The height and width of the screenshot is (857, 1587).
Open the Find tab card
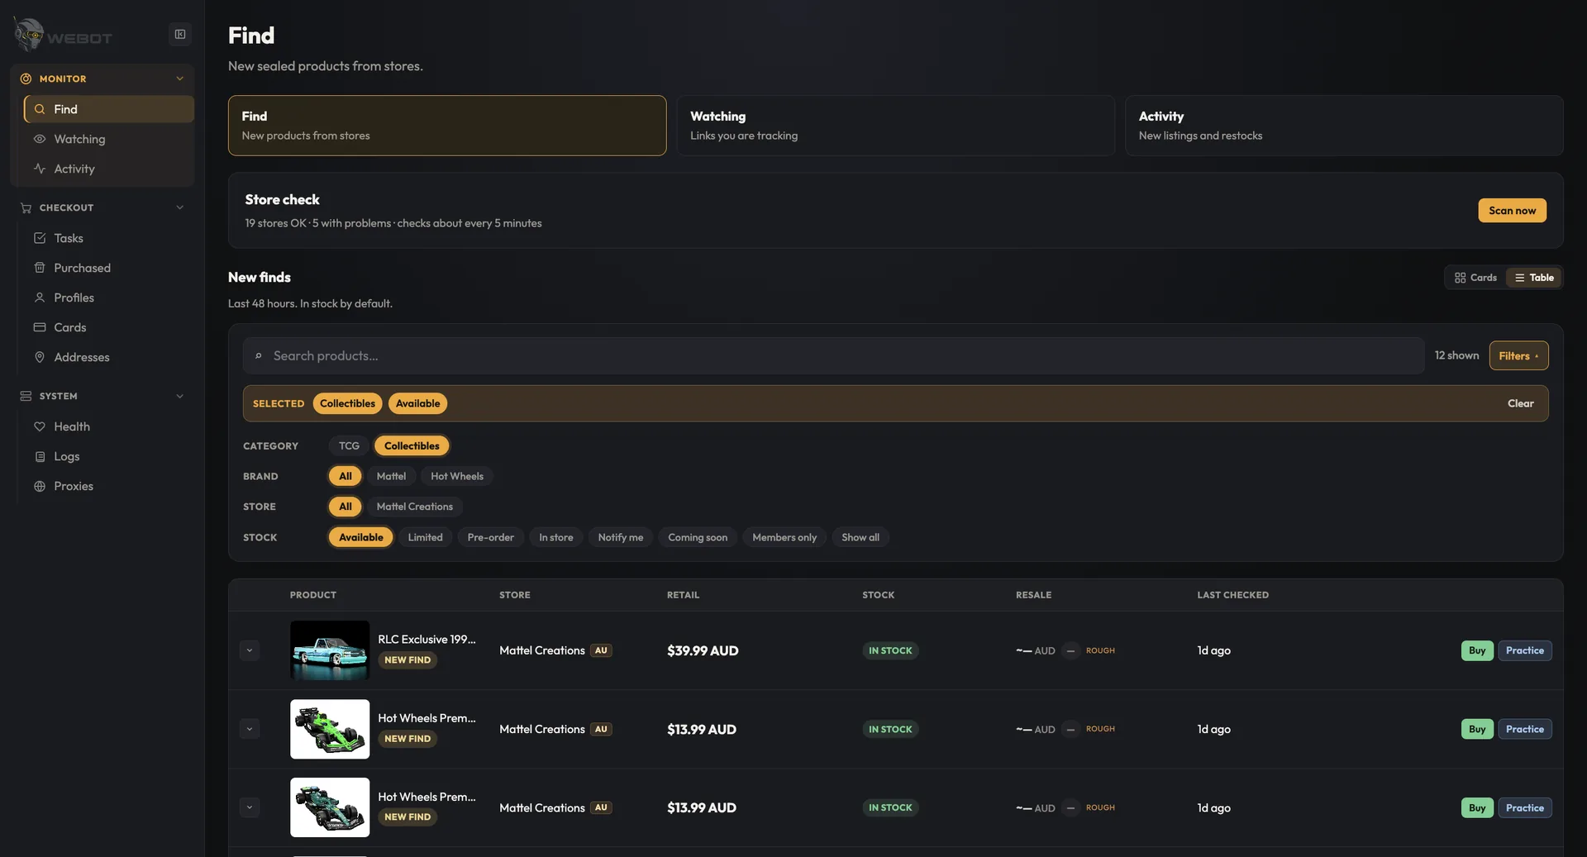(447, 126)
